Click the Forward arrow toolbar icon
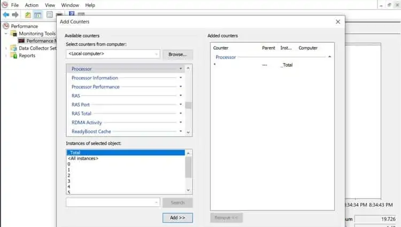 pos(16,15)
